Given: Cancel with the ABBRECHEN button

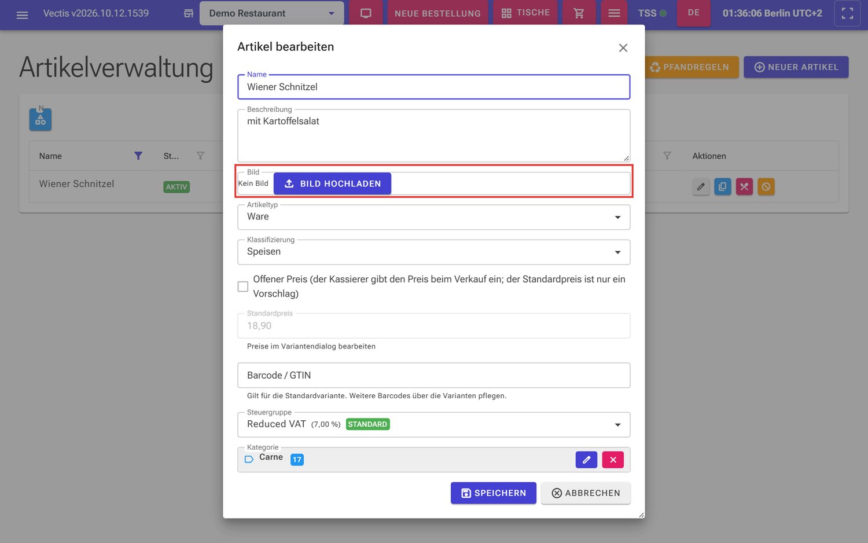Looking at the screenshot, I should (x=586, y=493).
